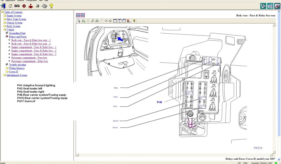Go to previous page with left arrow
Screen dimensions: 281x164
tap(78, 15)
